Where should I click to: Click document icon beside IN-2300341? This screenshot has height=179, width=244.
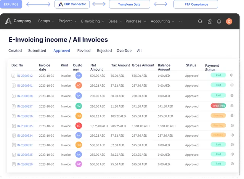(14, 85)
